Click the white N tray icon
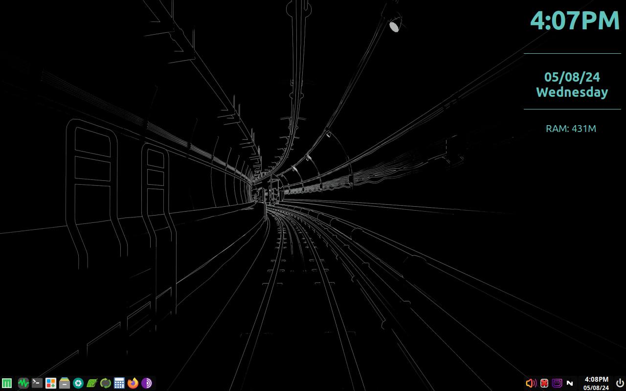Image resolution: width=626 pixels, height=391 pixels. point(570,383)
